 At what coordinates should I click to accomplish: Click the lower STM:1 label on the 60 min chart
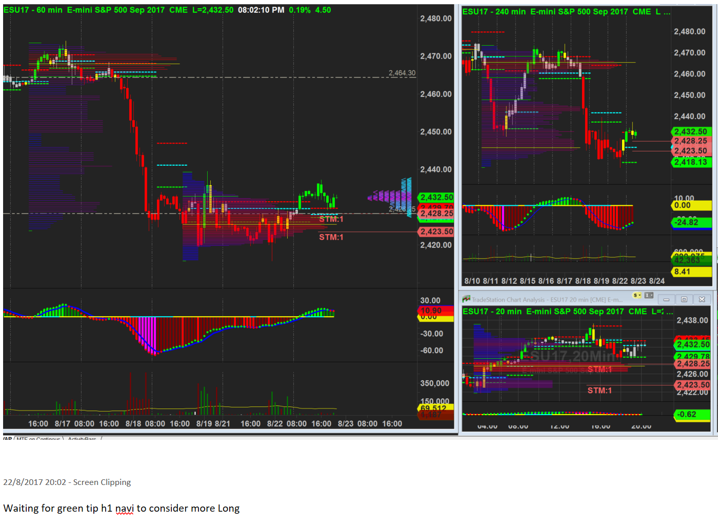(x=331, y=237)
